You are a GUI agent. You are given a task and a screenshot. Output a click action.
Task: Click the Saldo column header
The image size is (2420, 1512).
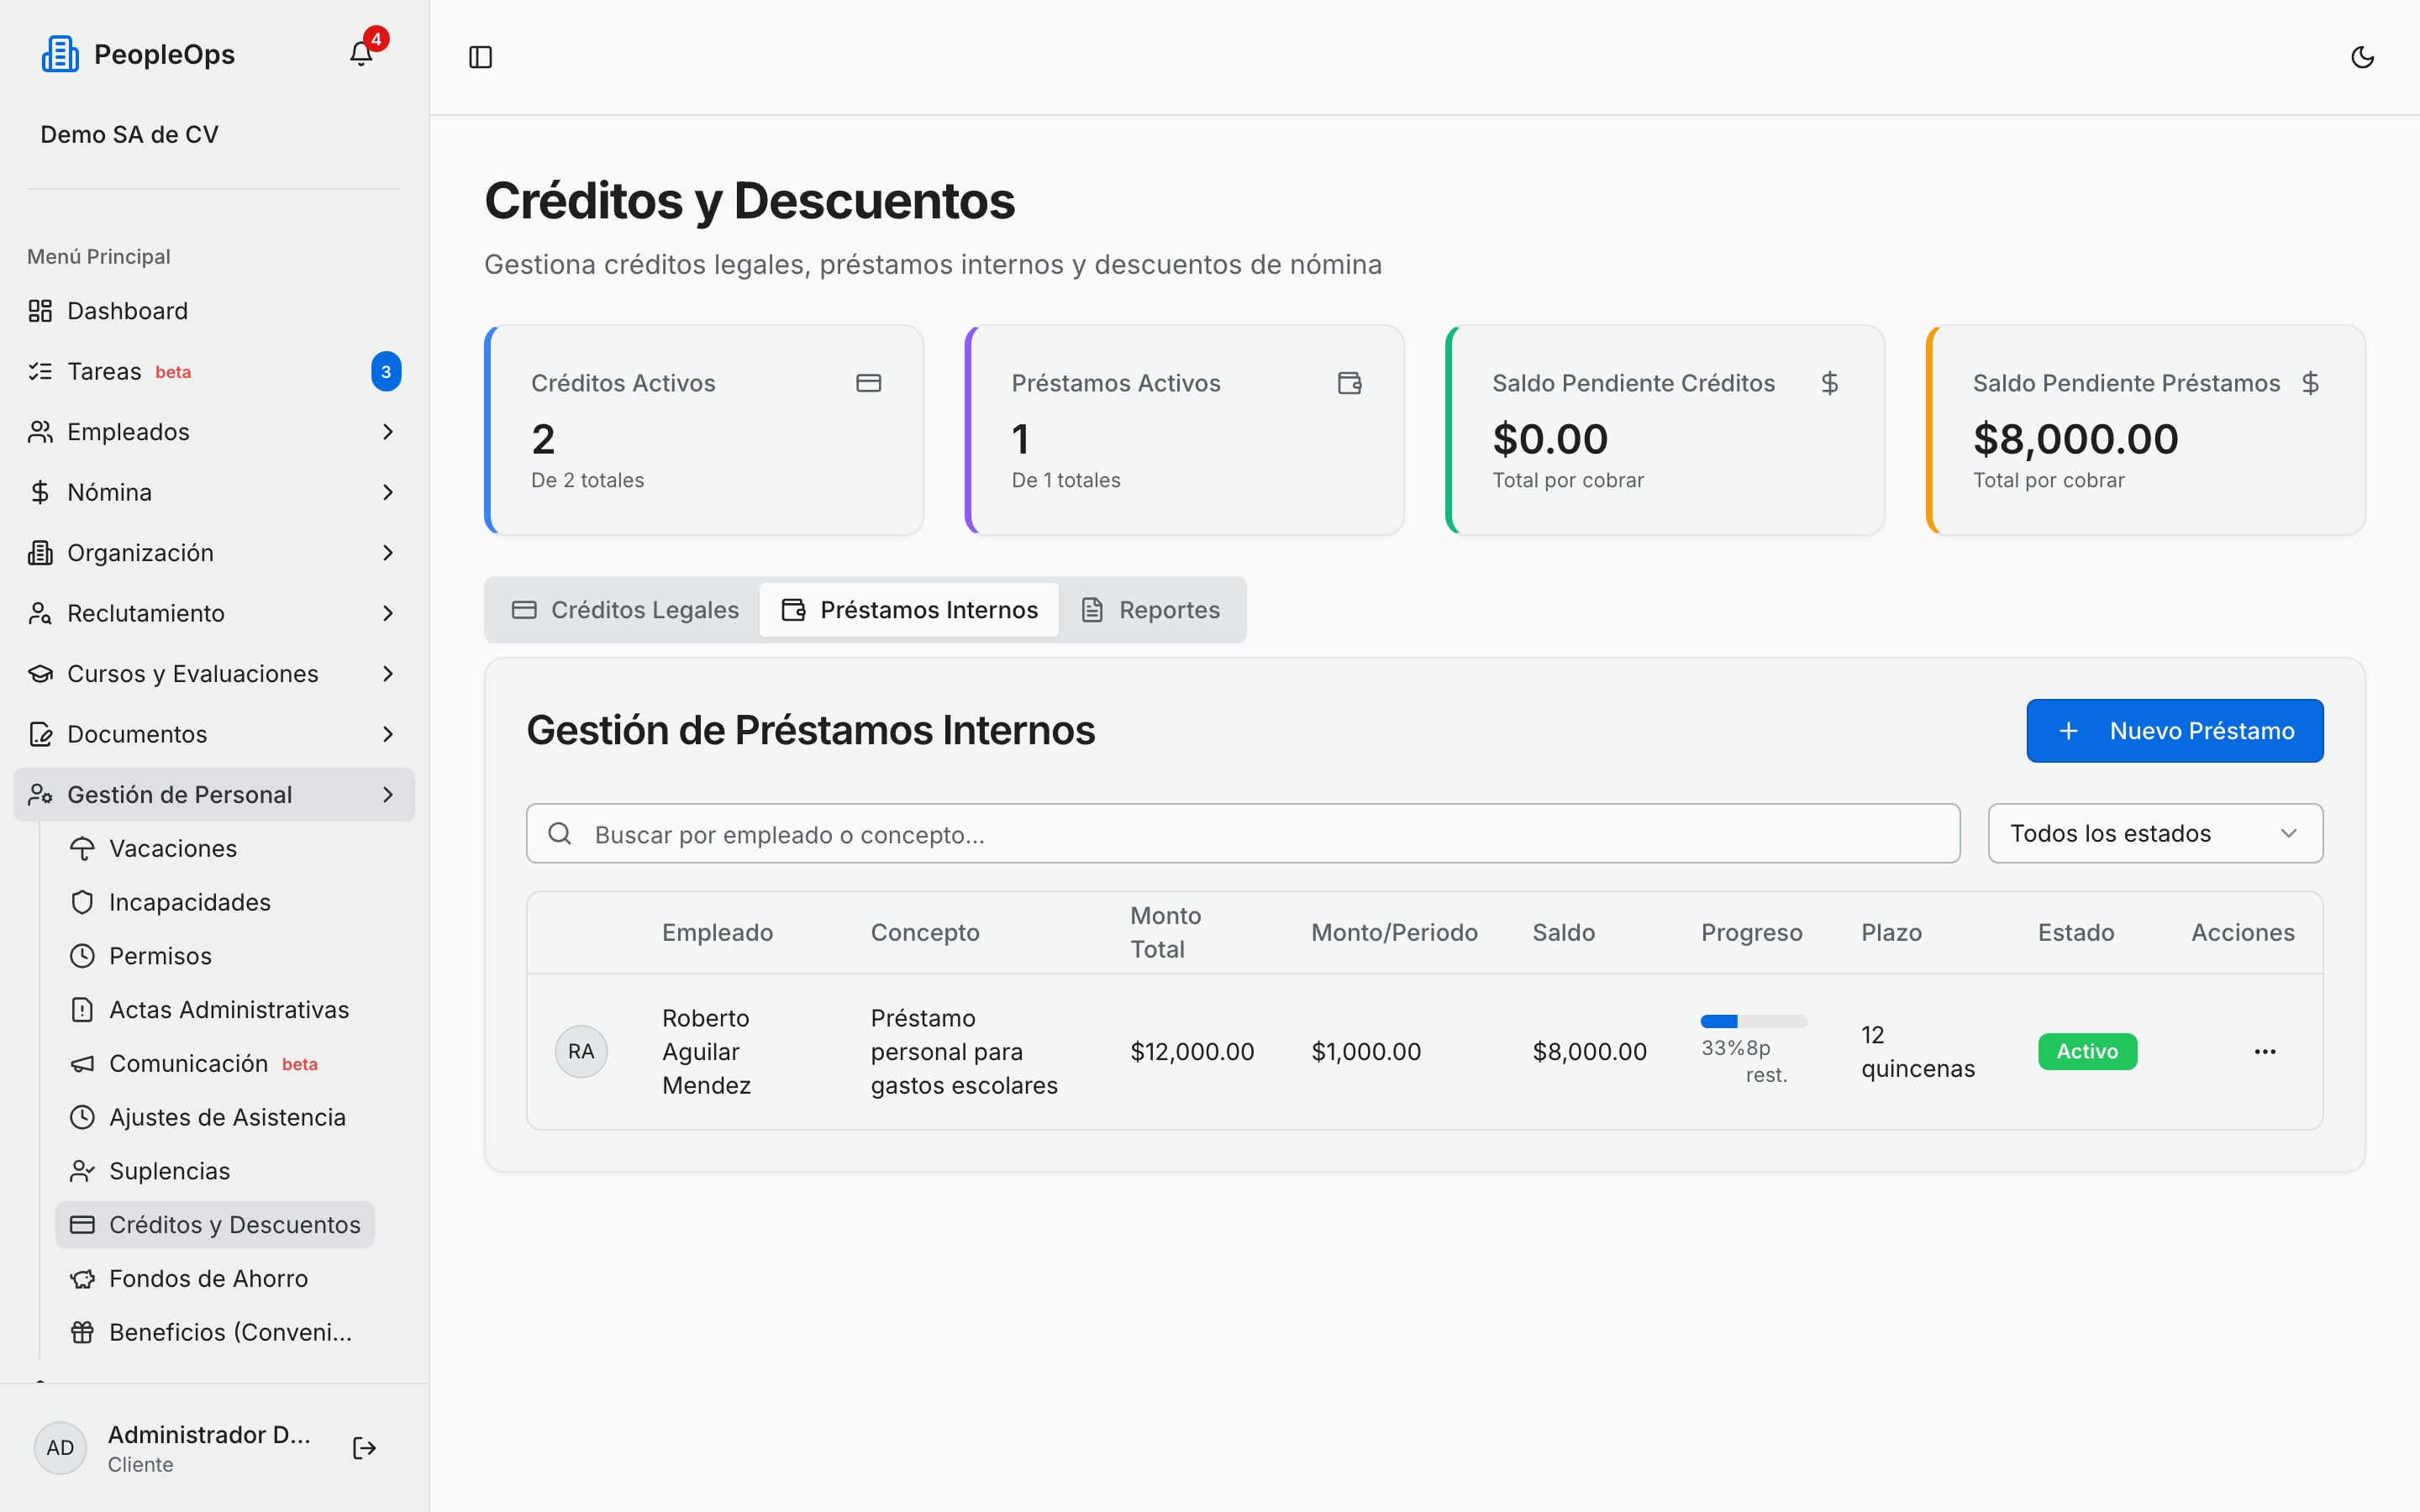[1563, 932]
